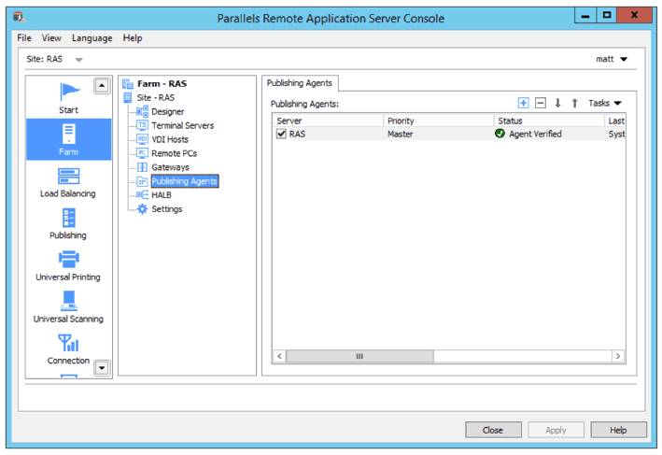
Task: Open the Publishing category
Action: (x=68, y=224)
